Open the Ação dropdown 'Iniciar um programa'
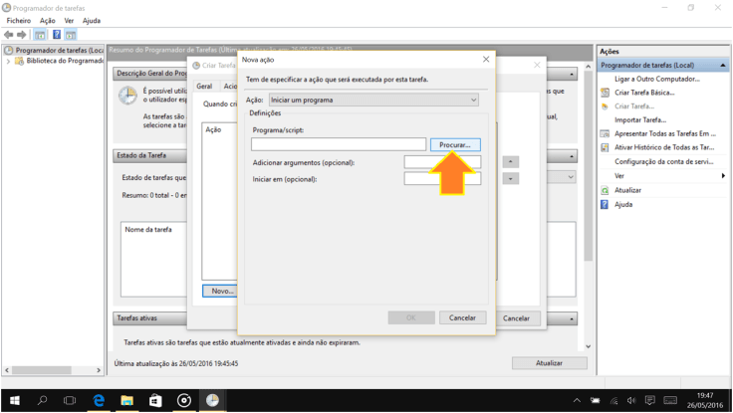The width and height of the screenshot is (733, 413). 372,100
